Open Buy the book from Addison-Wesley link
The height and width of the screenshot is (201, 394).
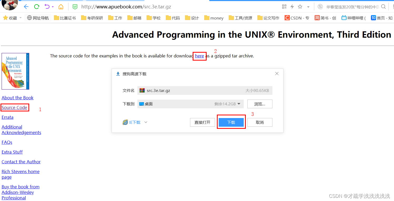21,192
